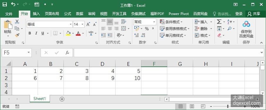Open Sort and Filter tool
The height and width of the screenshot is (110, 266).
point(229,22)
